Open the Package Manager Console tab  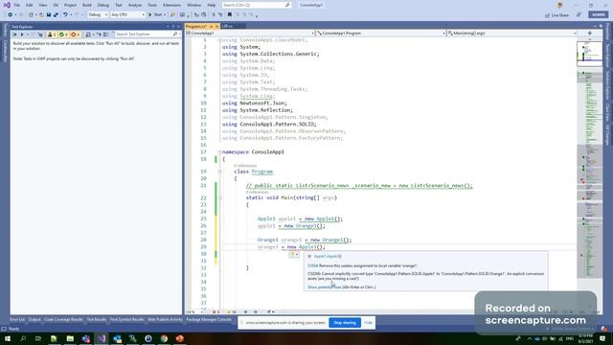click(x=209, y=319)
